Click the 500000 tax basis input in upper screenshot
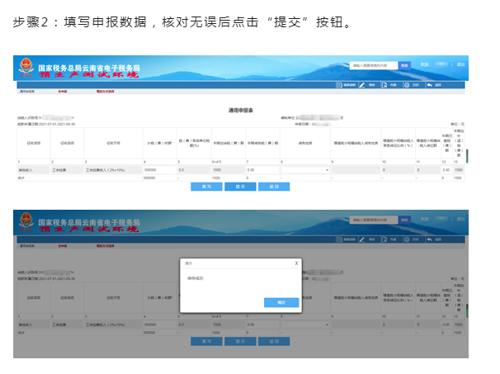Image resolution: width=500 pixels, height=374 pixels. pos(159,170)
